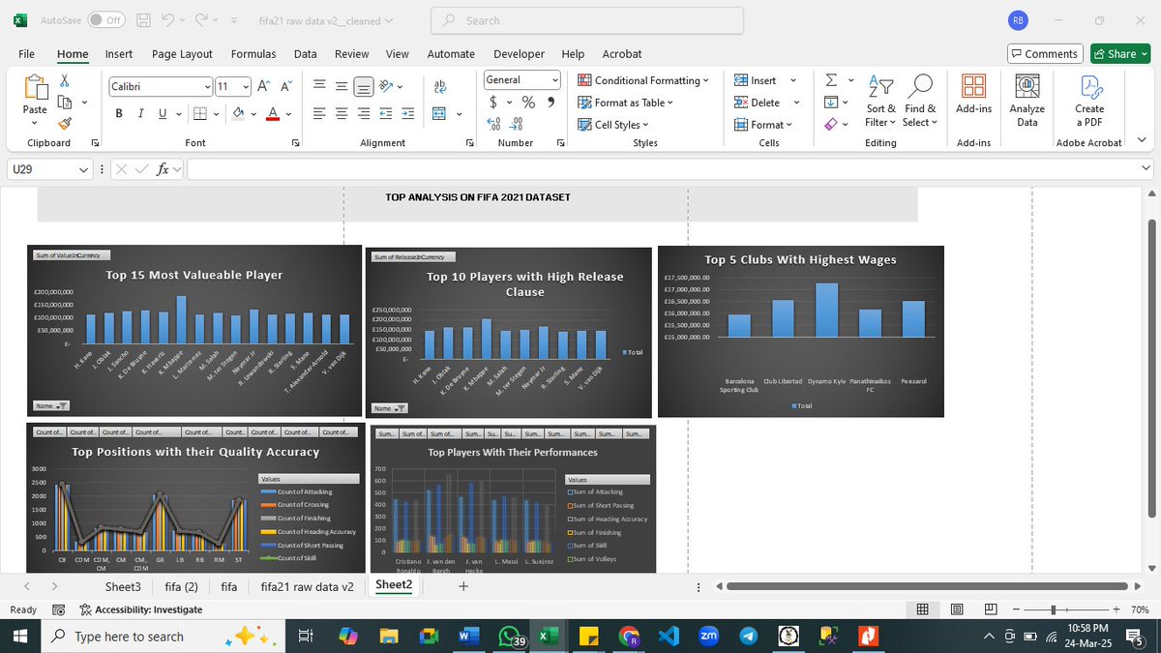Screen dimensions: 1161x653
Task: Activate the Format Painter brush
Action: point(65,123)
